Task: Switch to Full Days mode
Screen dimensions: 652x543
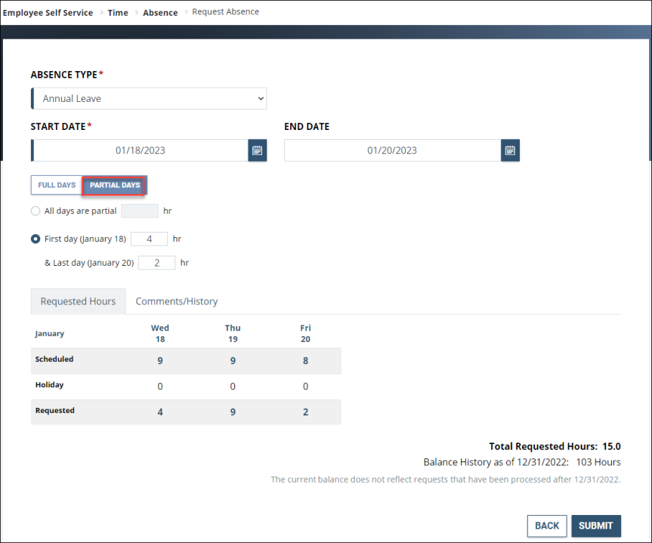Action: pyautogui.click(x=56, y=185)
